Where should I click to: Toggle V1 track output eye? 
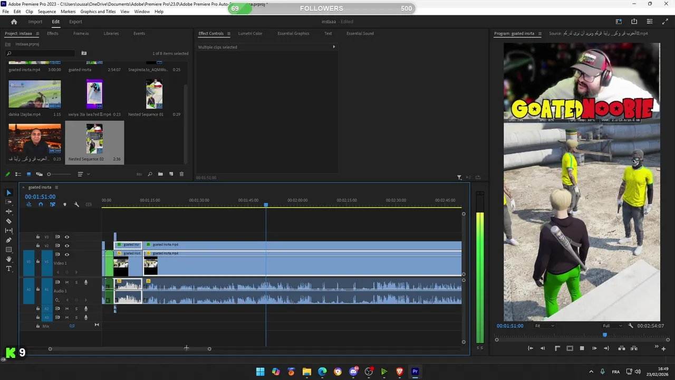(66, 254)
